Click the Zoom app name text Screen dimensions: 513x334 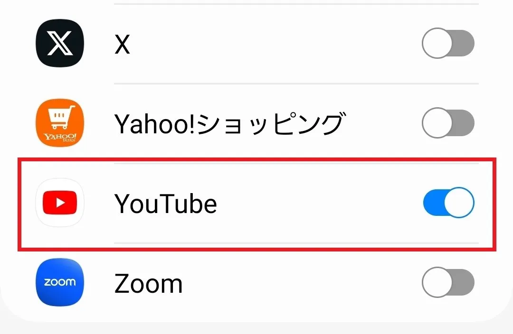(149, 284)
